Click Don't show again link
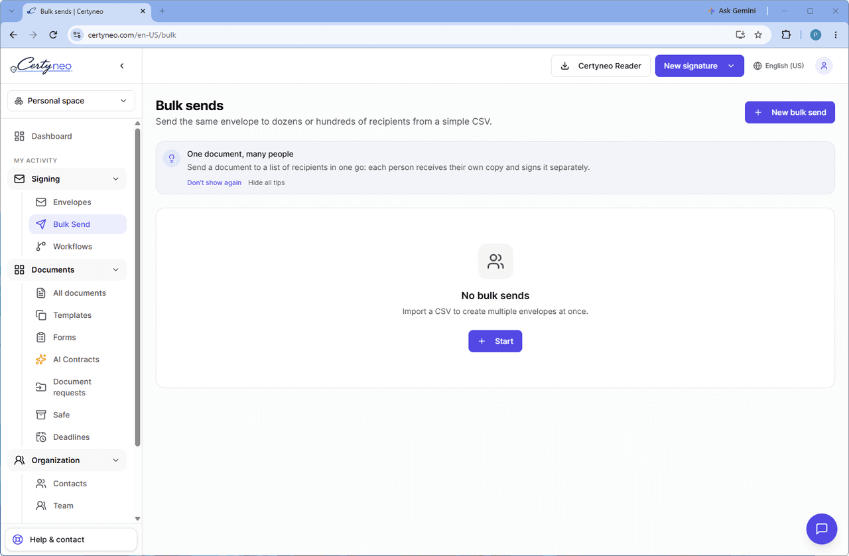This screenshot has height=556, width=849. coord(214,182)
